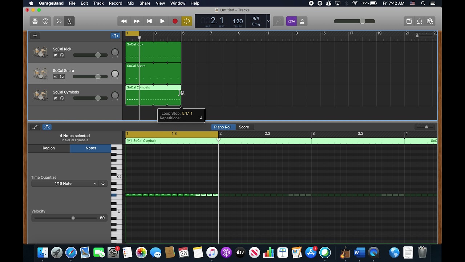465x262 pixels.
Task: Open the Track menu
Action: (98, 3)
